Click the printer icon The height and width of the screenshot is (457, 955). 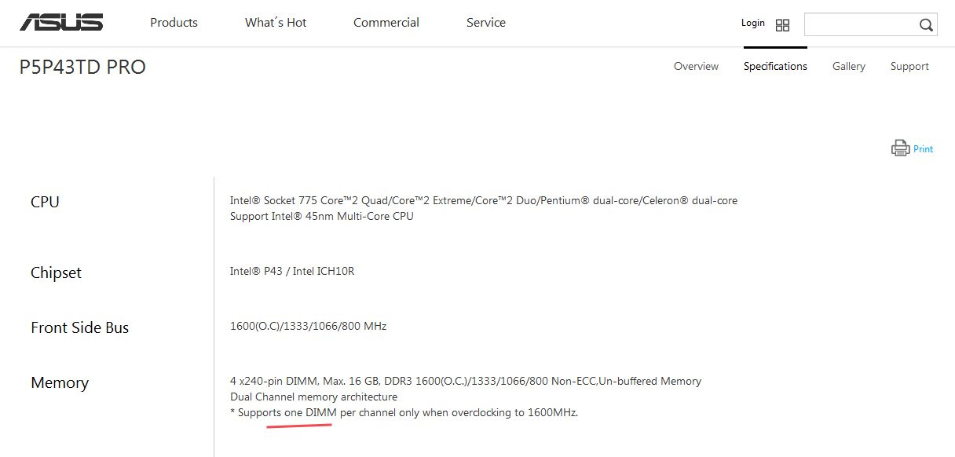900,148
